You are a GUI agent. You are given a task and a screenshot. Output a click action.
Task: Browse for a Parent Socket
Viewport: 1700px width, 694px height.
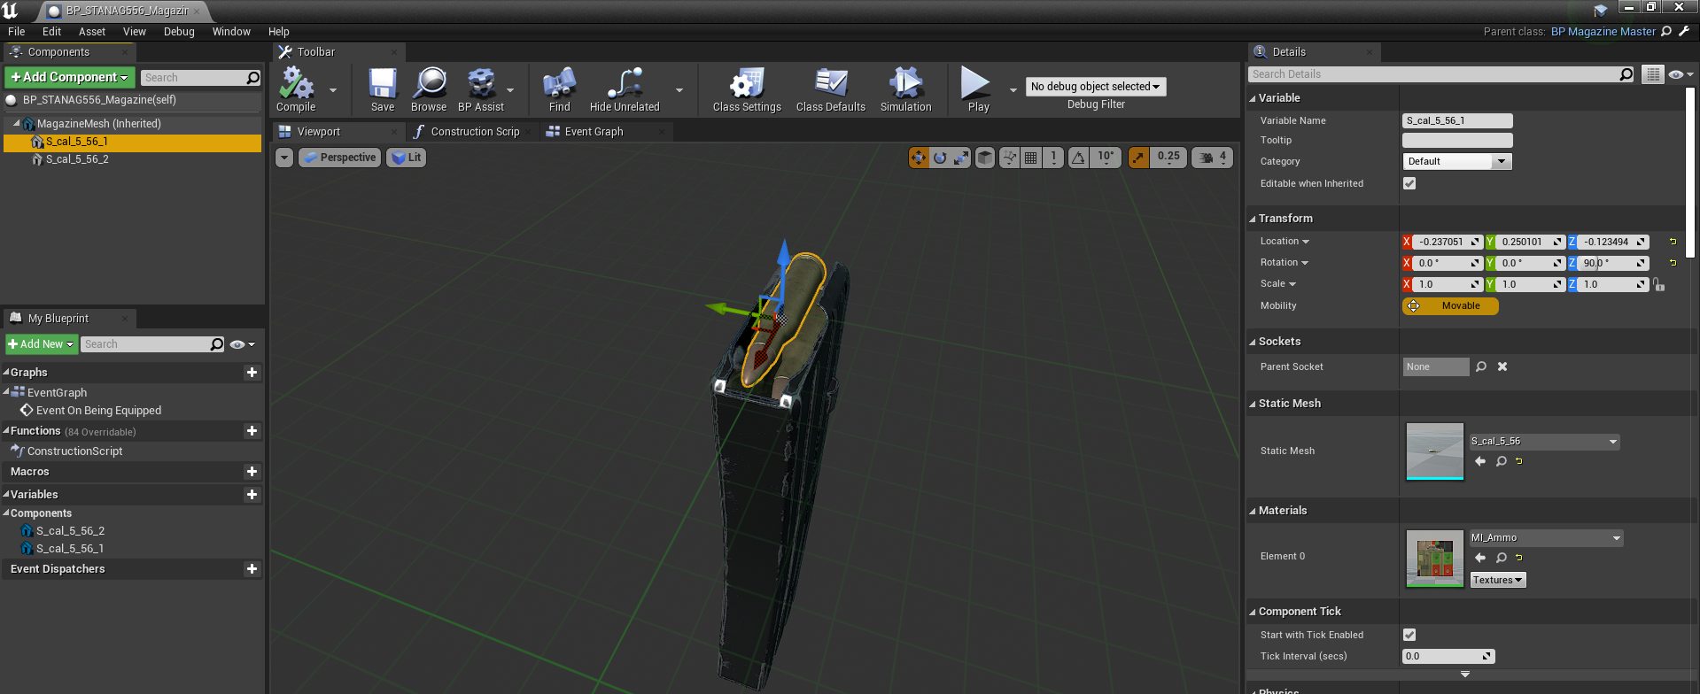coord(1481,366)
